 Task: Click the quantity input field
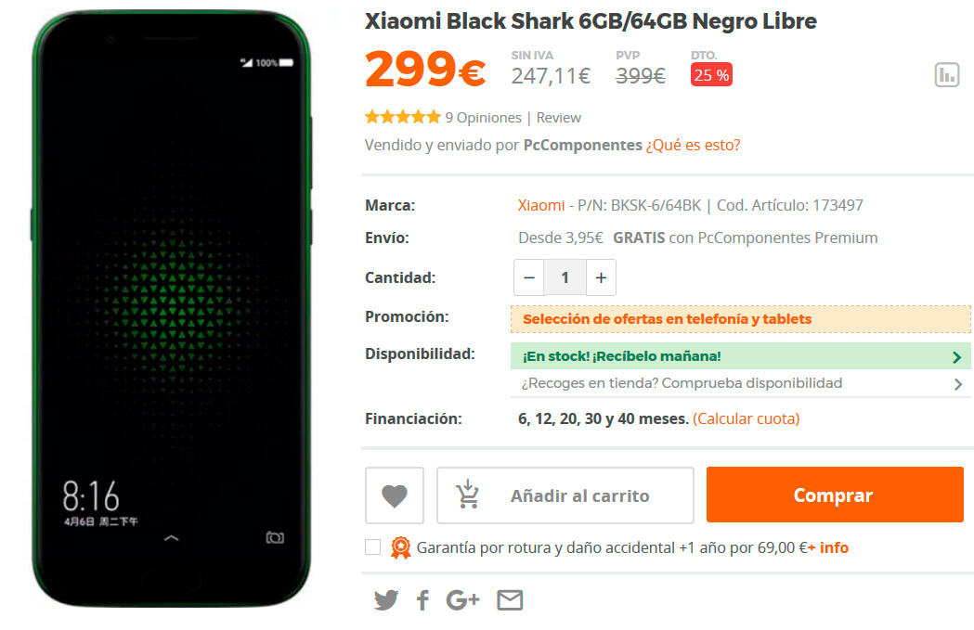click(565, 277)
